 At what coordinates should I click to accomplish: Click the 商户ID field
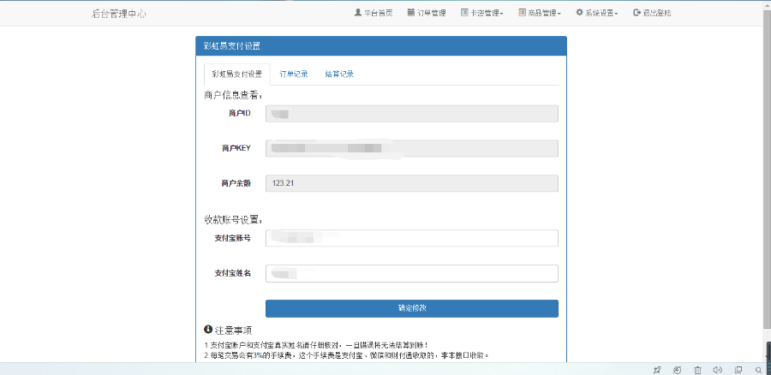[412, 114]
